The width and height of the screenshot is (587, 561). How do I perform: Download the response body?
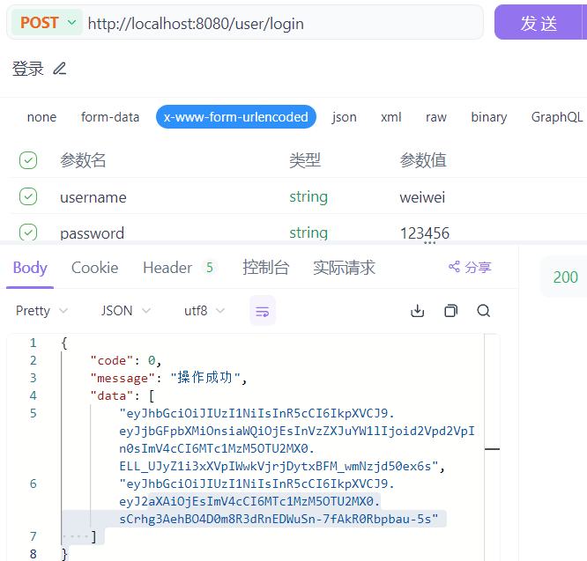tap(418, 311)
